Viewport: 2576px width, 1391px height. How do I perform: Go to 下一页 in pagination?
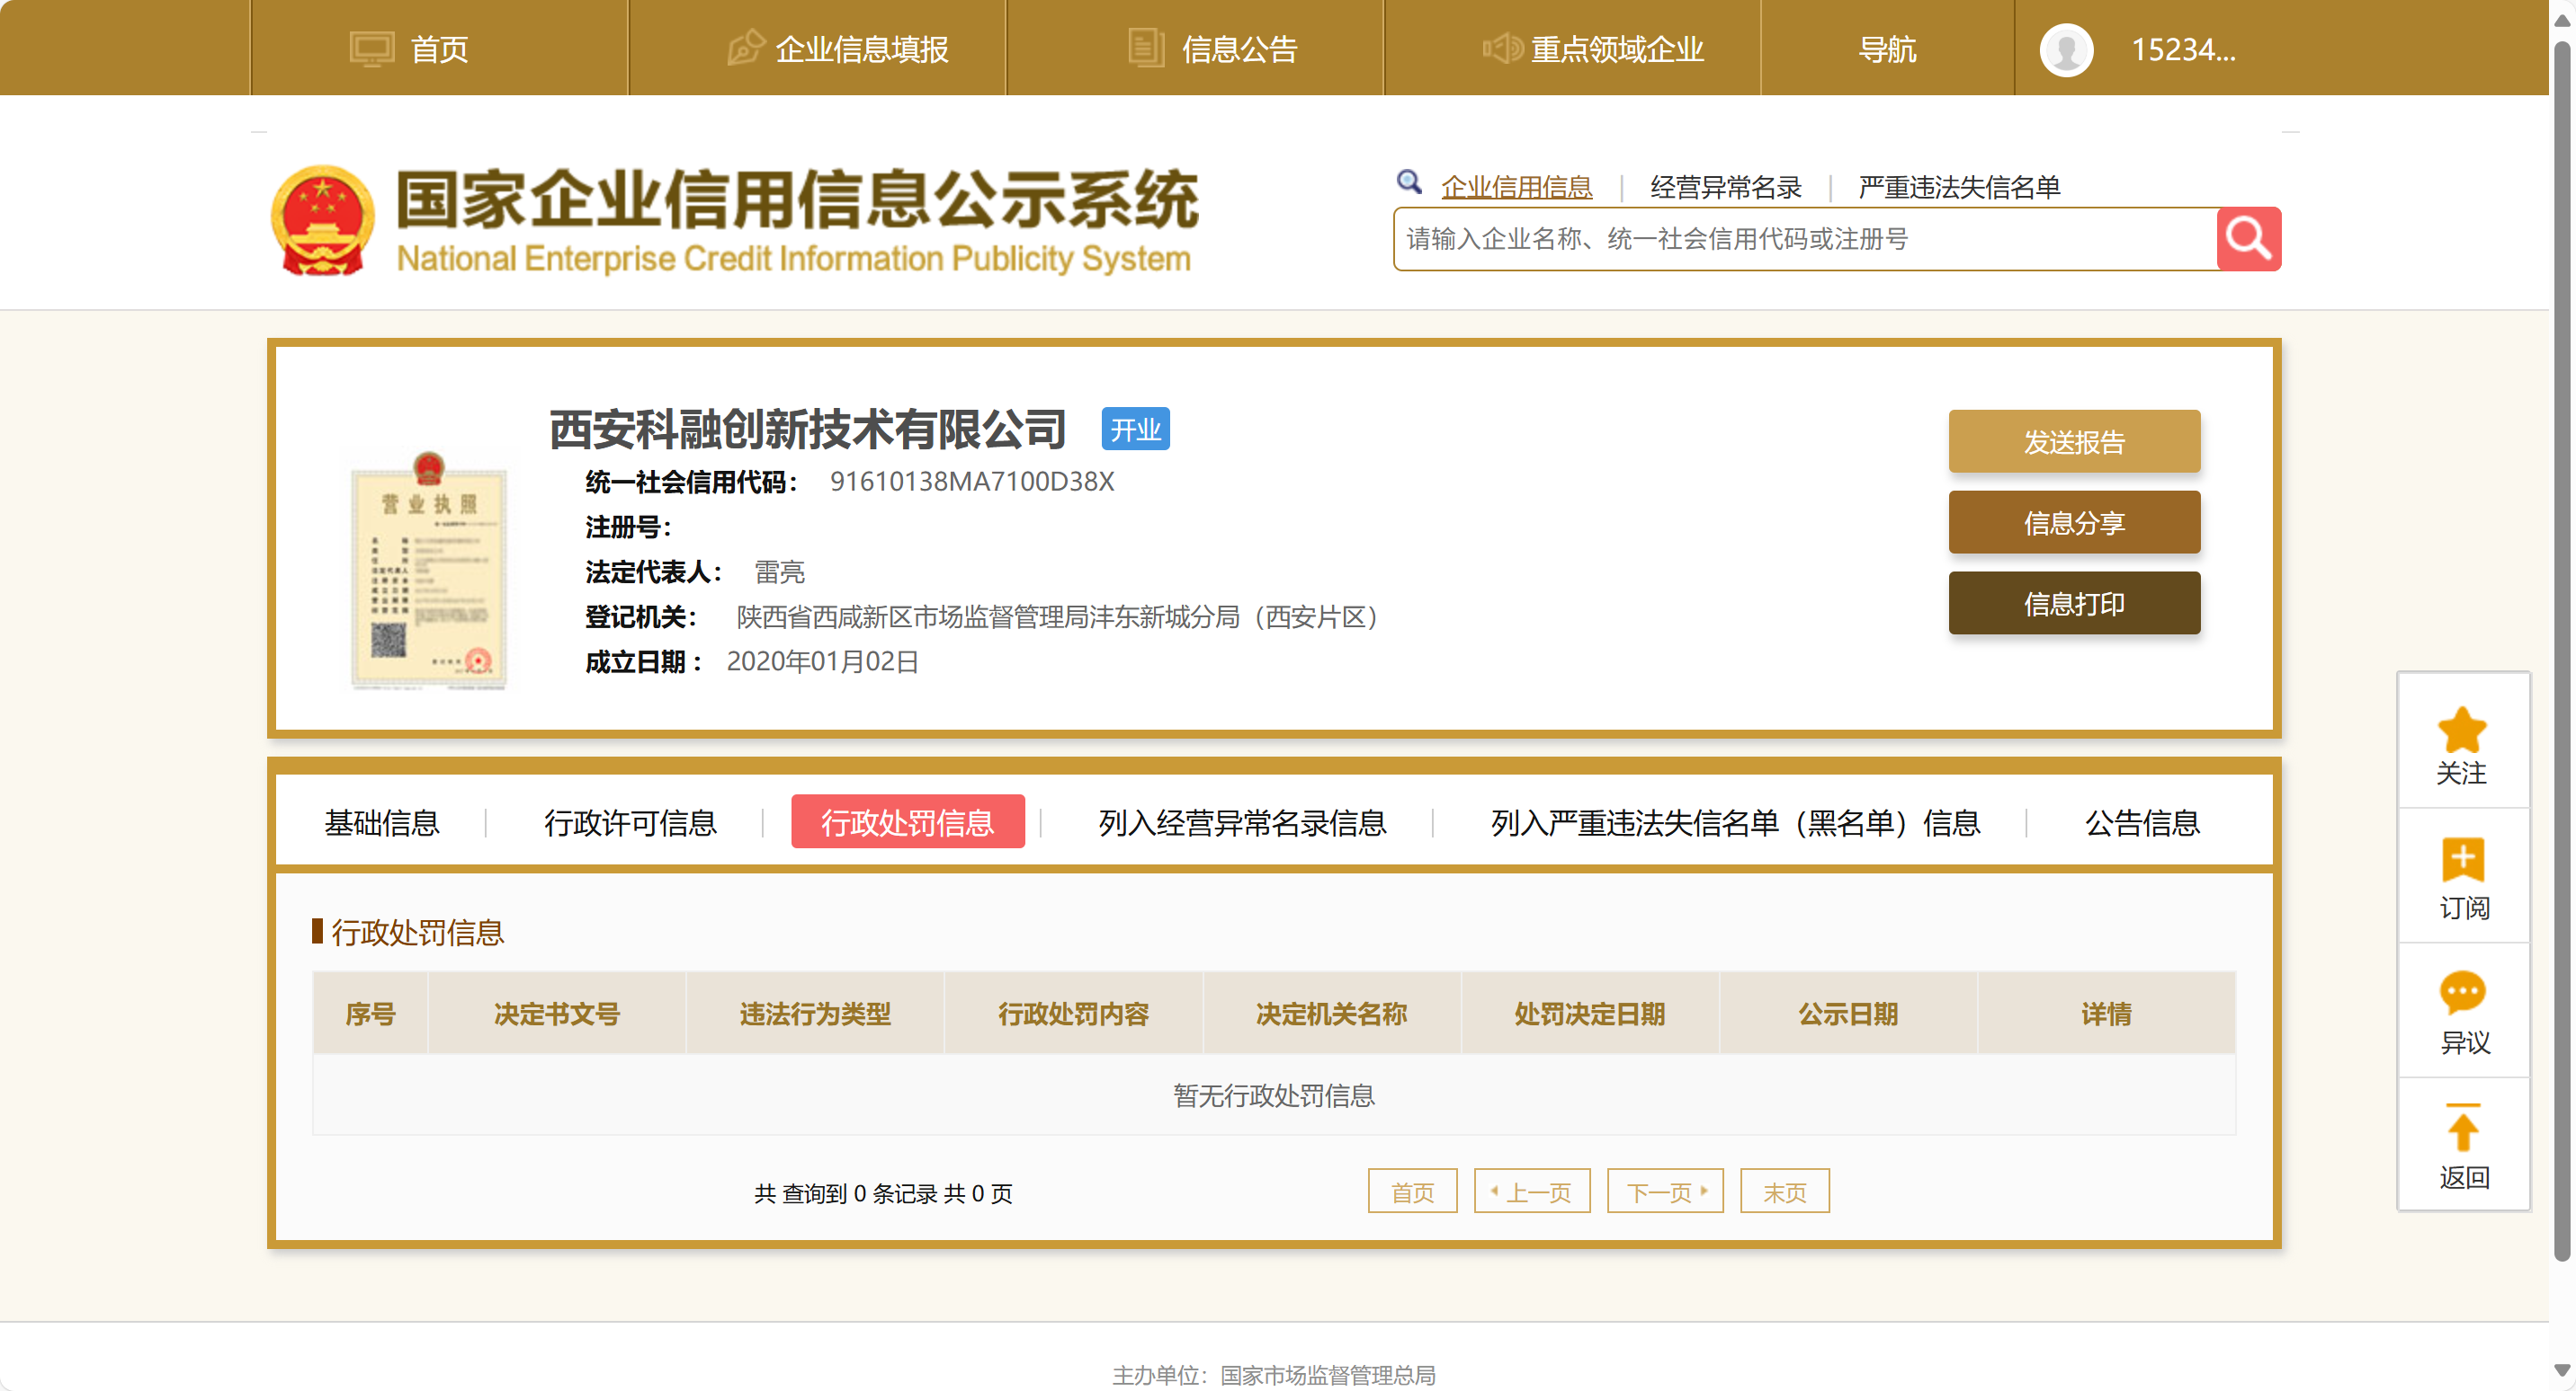tap(1664, 1192)
